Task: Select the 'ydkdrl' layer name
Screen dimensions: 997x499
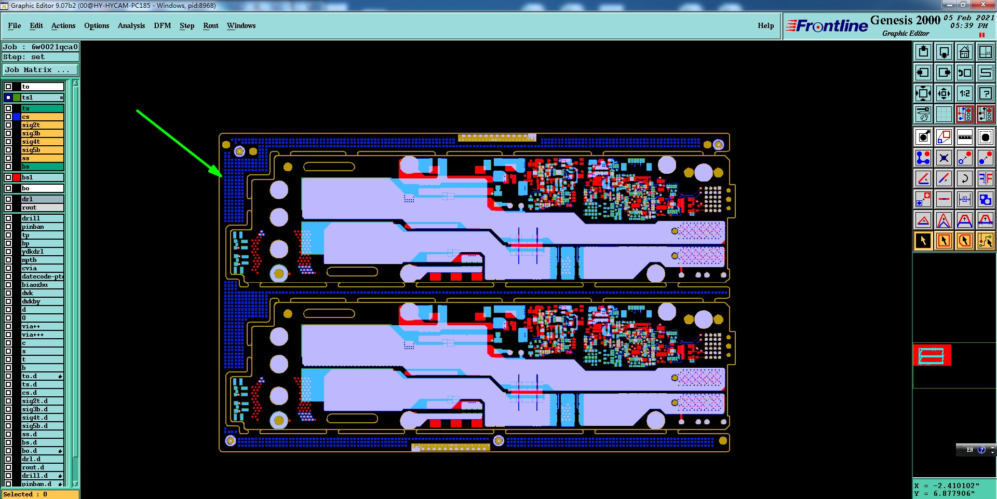Action: (43, 252)
